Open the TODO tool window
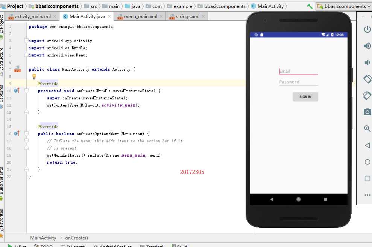 tap(43, 245)
